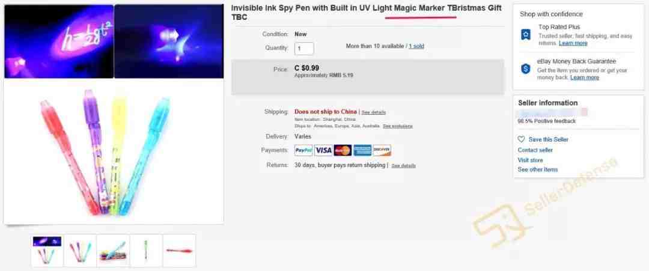This screenshot has height=271, width=649.
Task: Click the VISA card icon
Action: tap(323, 150)
